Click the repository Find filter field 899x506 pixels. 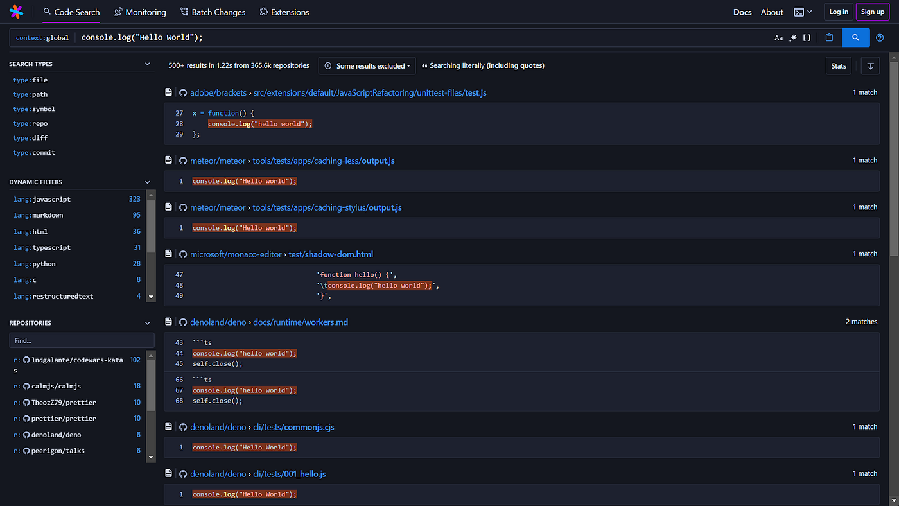[82, 340]
